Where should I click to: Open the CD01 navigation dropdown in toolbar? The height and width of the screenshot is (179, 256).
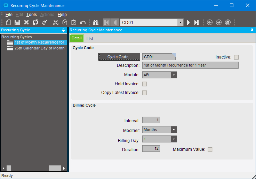(180, 22)
